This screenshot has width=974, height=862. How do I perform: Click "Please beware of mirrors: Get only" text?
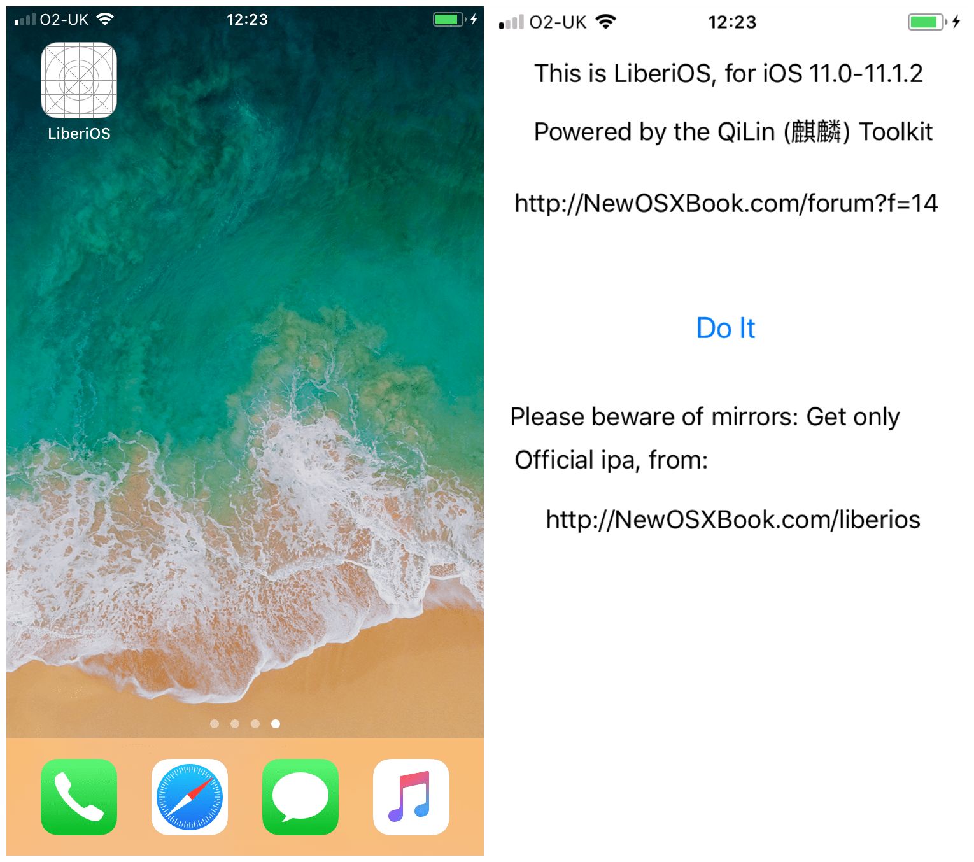[x=705, y=417]
